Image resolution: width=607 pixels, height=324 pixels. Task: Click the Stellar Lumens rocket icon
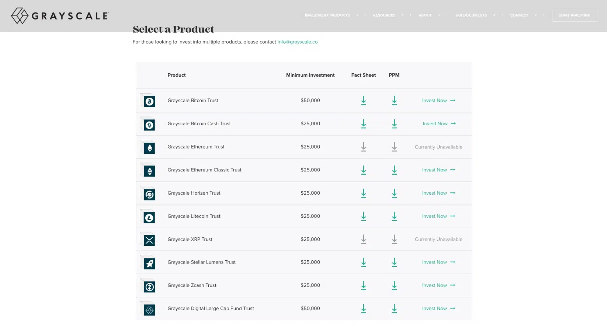[x=149, y=263]
